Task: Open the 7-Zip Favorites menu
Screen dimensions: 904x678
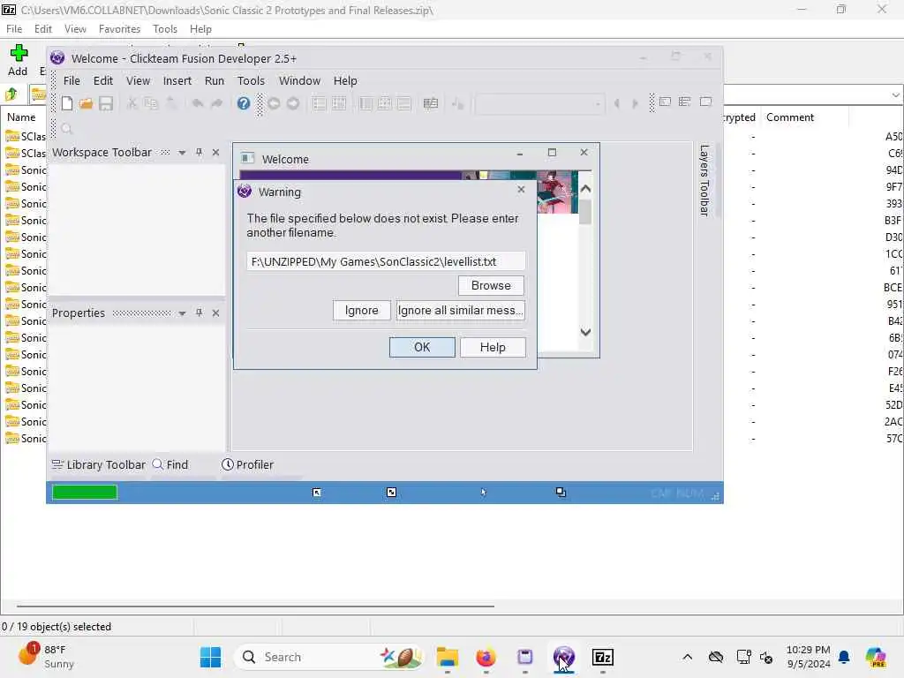Action: point(119,29)
